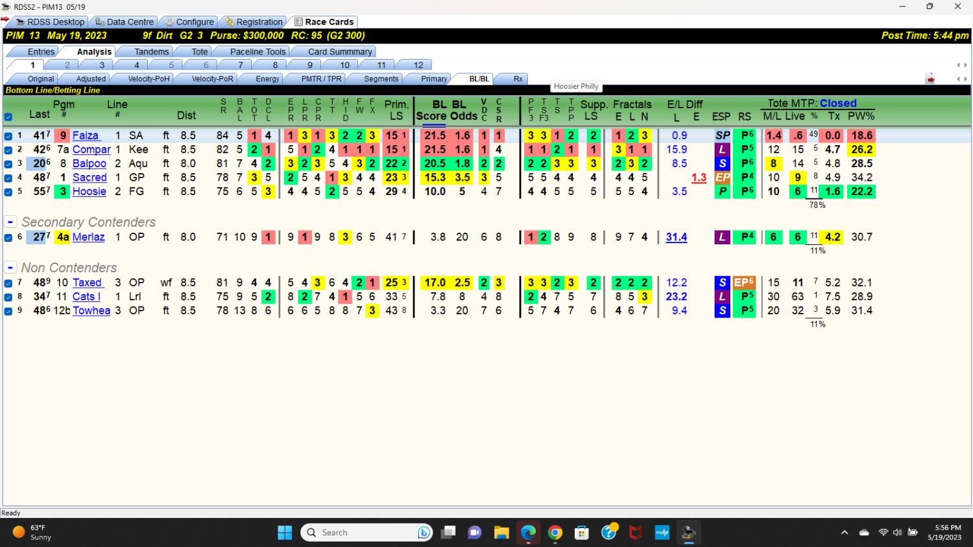Uncheck the checkbox for the Balpoo row
Image resolution: width=973 pixels, height=547 pixels.
pos(8,164)
